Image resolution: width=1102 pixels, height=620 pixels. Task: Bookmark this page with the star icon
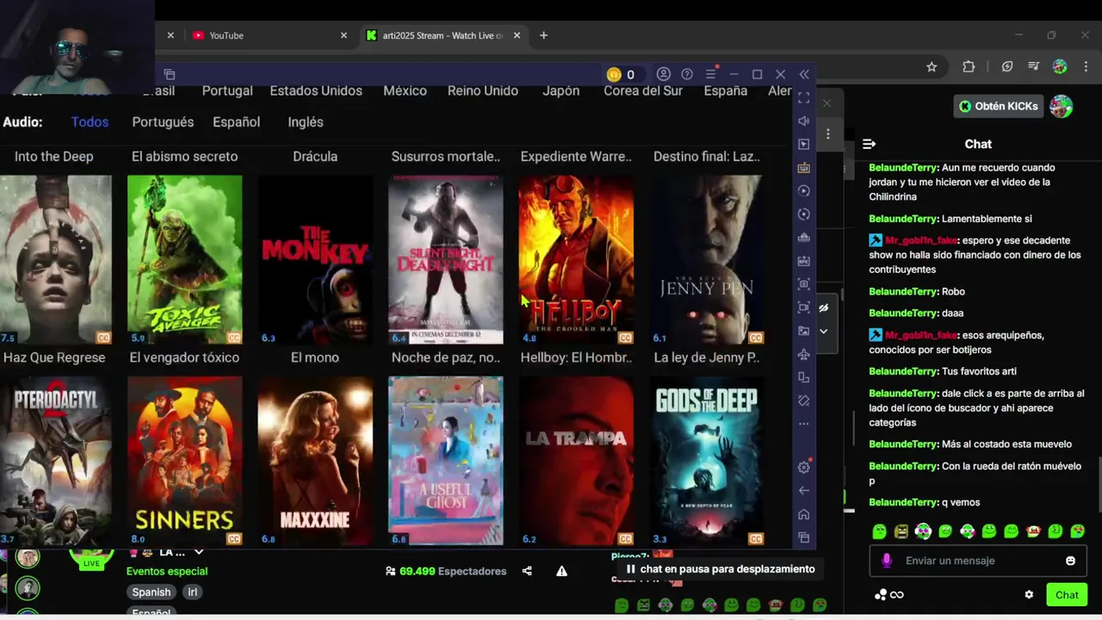(x=932, y=67)
